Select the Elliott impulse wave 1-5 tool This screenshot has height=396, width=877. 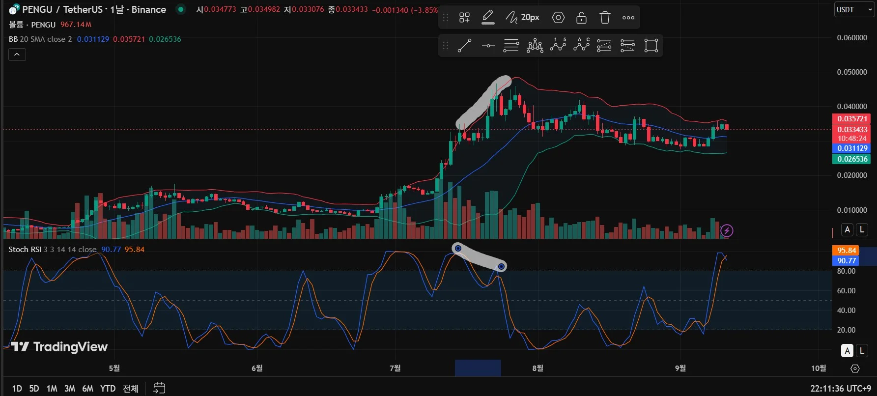(558, 45)
